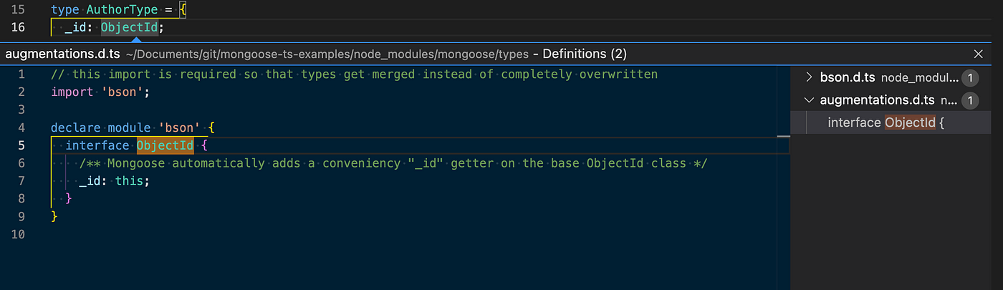Select the interface ObjectId reference entry
The image size is (1003, 290).
point(886,122)
